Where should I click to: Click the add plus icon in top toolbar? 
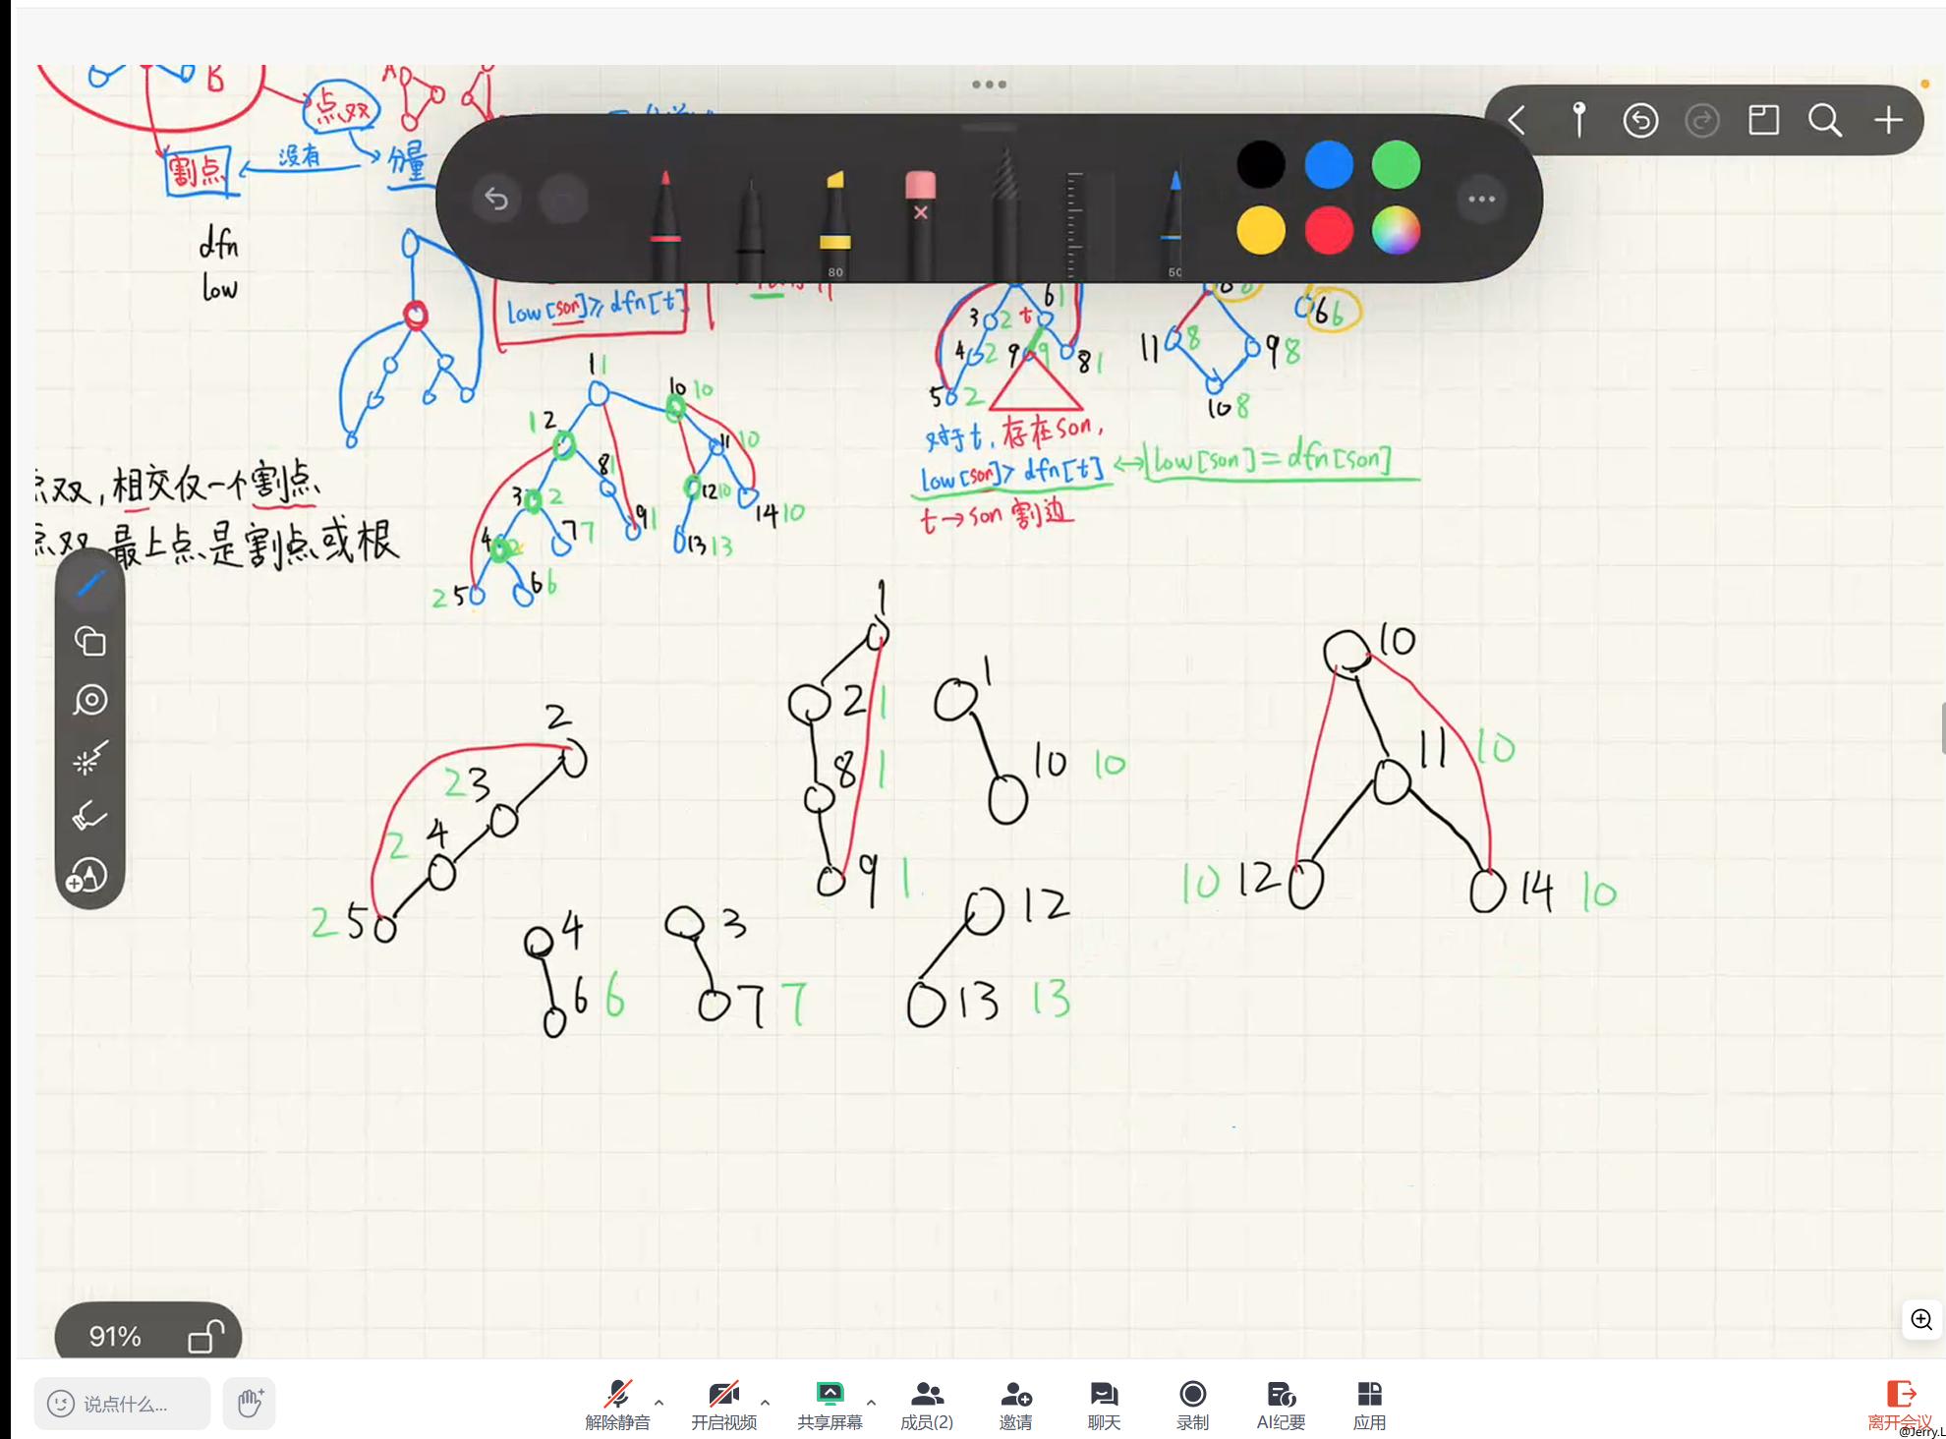(1888, 121)
